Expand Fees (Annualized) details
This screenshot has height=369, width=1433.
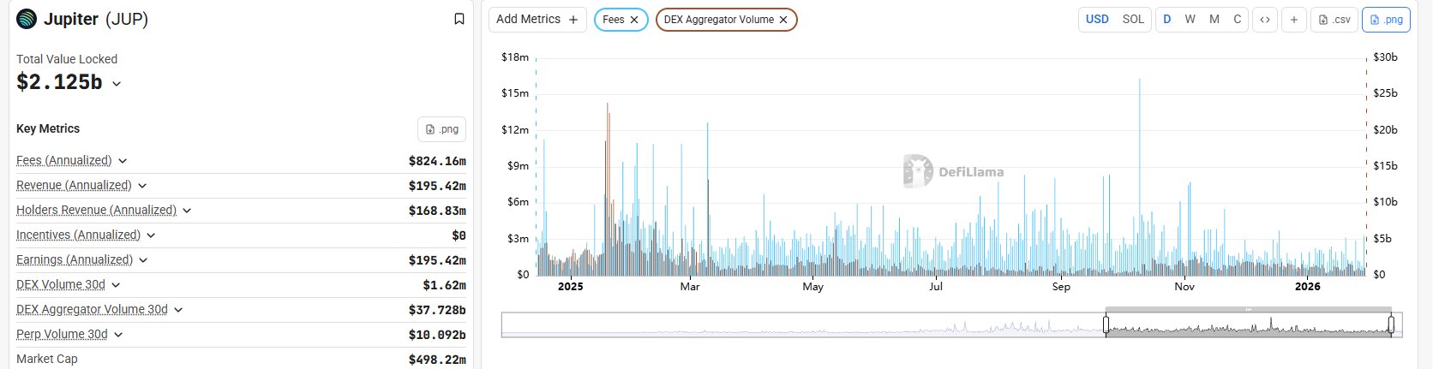pos(123,161)
